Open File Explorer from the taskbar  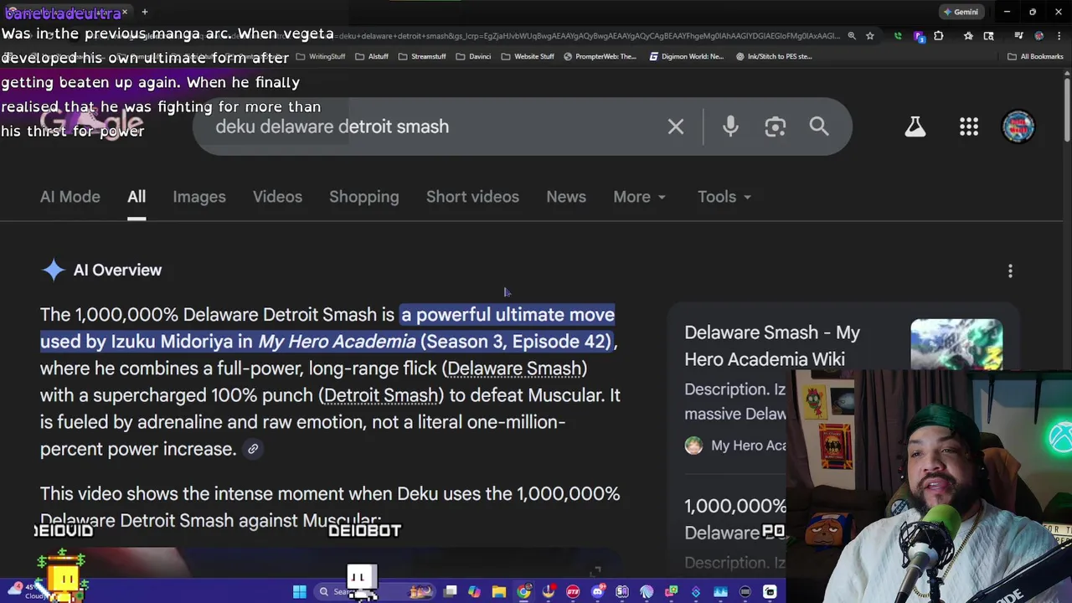[x=499, y=592]
